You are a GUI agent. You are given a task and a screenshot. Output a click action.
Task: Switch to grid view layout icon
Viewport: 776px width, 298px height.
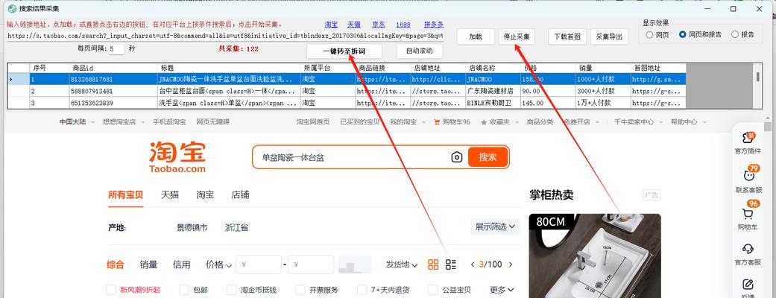(x=433, y=264)
